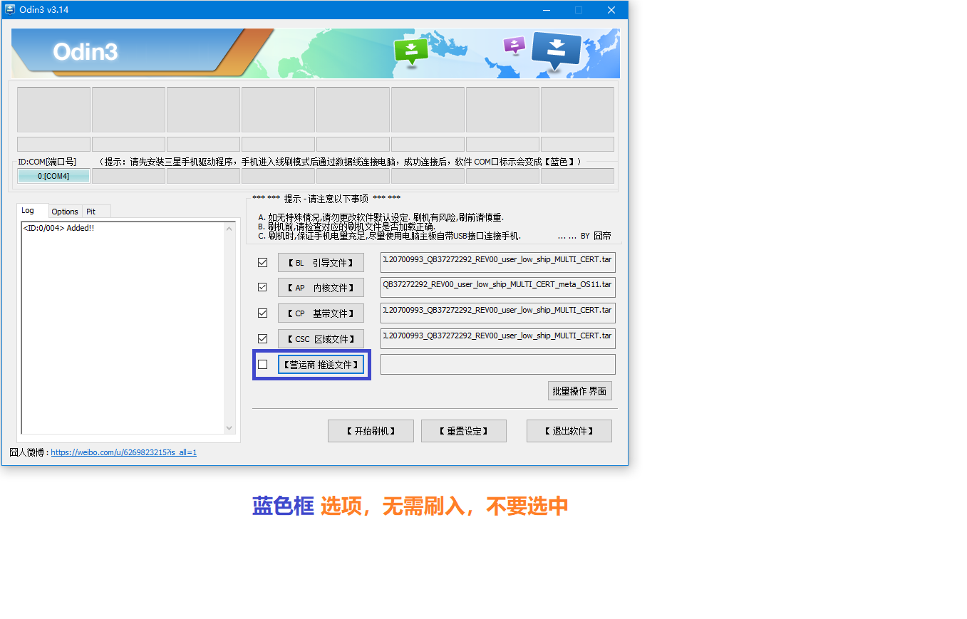
Task: Click the CP 基带文件 button
Action: tap(321, 313)
